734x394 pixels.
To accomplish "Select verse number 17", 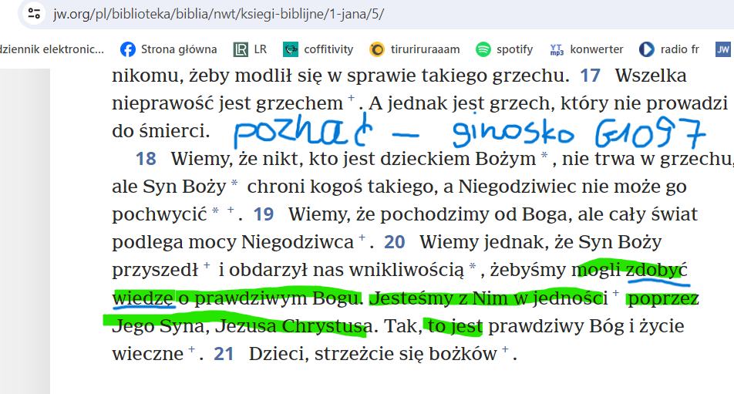I will click(590, 76).
